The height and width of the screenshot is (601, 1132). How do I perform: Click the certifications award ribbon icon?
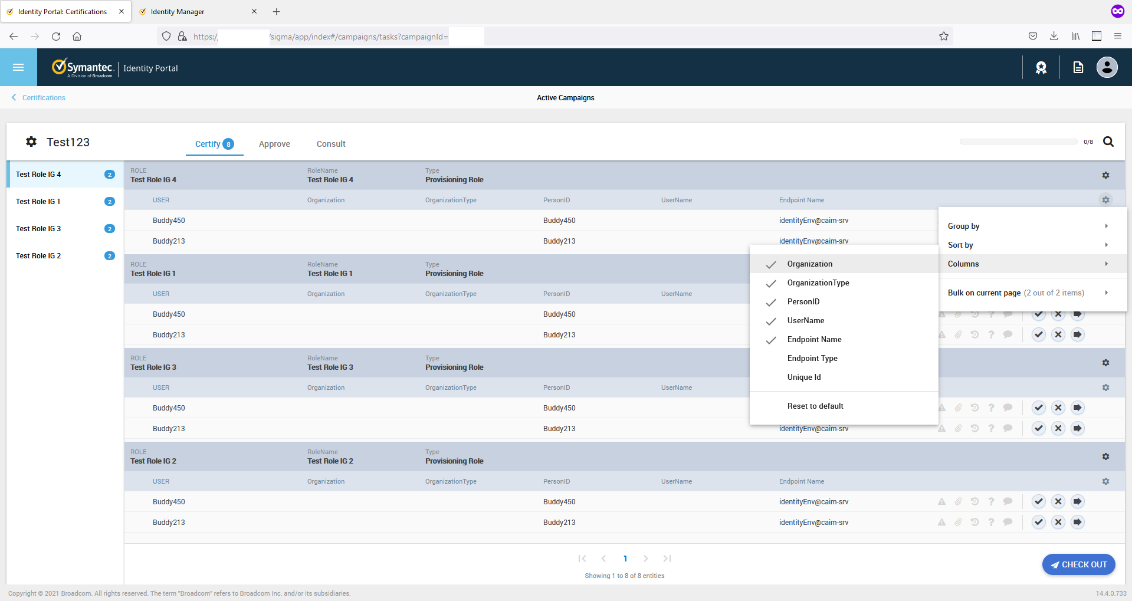click(x=1041, y=68)
